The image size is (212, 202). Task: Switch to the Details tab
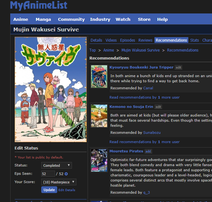point(96,40)
